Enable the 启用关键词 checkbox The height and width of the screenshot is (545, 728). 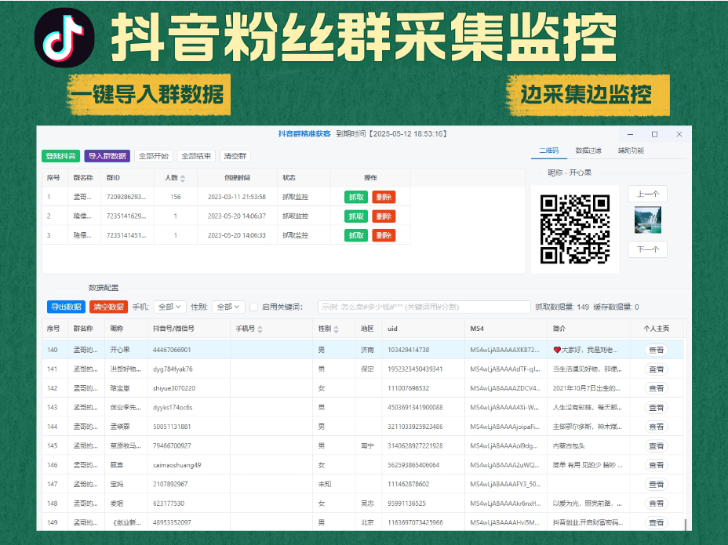coord(253,307)
